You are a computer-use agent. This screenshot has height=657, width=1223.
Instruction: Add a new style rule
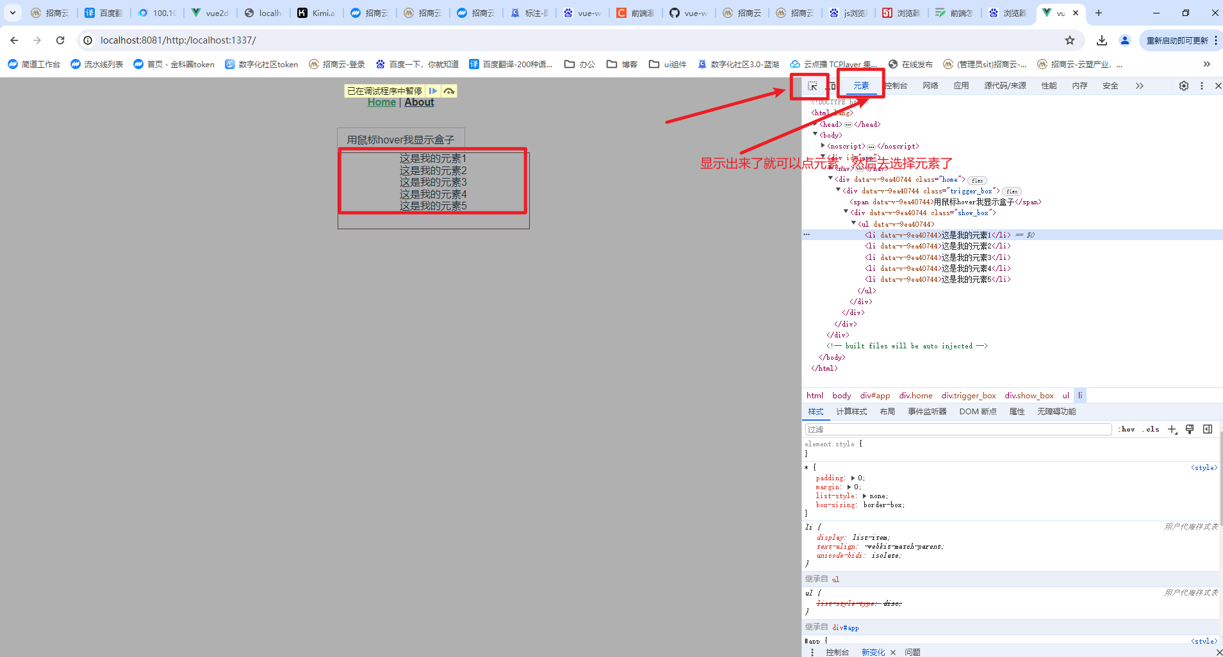pos(1172,429)
